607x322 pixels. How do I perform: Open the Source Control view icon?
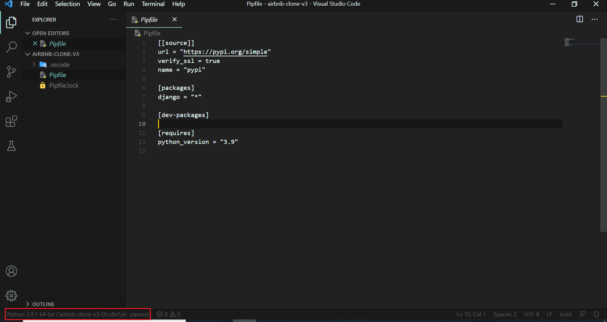tap(11, 72)
